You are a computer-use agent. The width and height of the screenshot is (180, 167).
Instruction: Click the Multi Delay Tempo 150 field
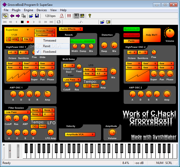(87, 86)
